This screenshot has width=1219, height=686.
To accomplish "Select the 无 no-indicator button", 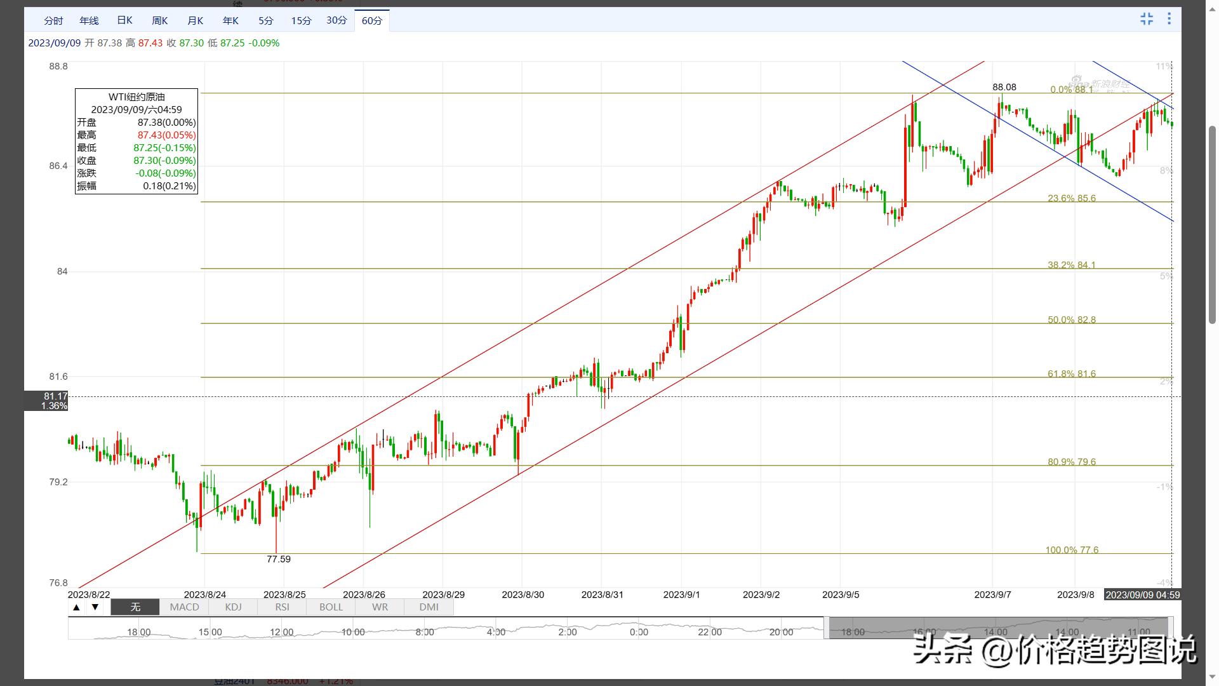I will (135, 607).
